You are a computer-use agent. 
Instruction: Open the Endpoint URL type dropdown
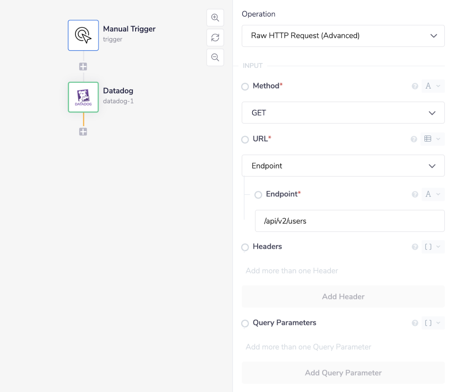pyautogui.click(x=343, y=165)
